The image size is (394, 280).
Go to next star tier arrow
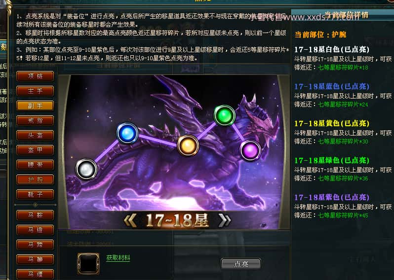224,220
